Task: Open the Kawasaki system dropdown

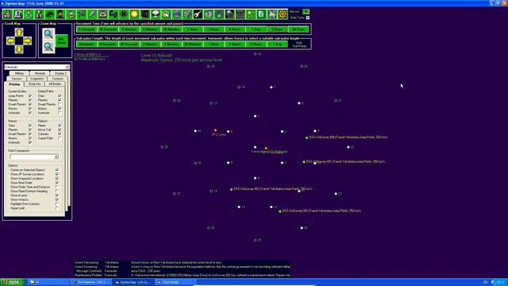Action: pos(67,67)
